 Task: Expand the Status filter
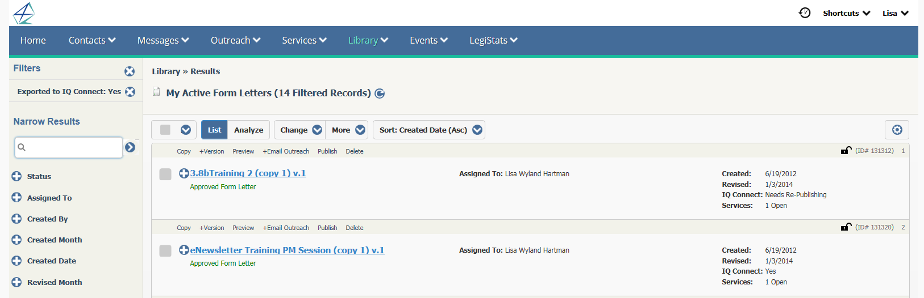(16, 176)
